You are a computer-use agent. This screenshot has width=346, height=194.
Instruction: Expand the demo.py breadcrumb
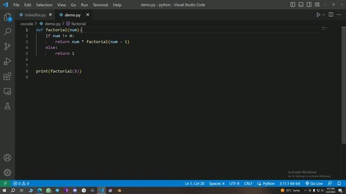[x=50, y=24]
